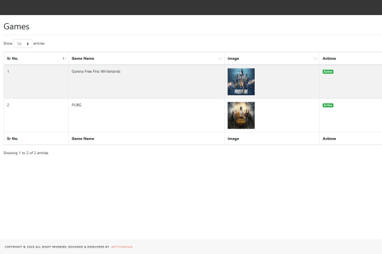Click the copyright 2020 footer text
This screenshot has height=254, width=382.
[57, 247]
